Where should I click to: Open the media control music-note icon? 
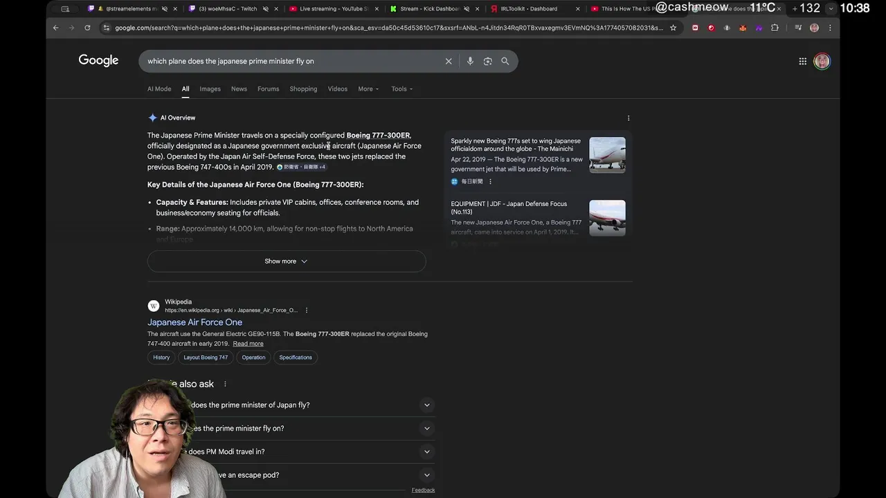tap(798, 28)
